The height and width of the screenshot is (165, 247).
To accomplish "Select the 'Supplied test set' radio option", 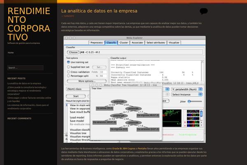I will pyautogui.click(x=68, y=67).
